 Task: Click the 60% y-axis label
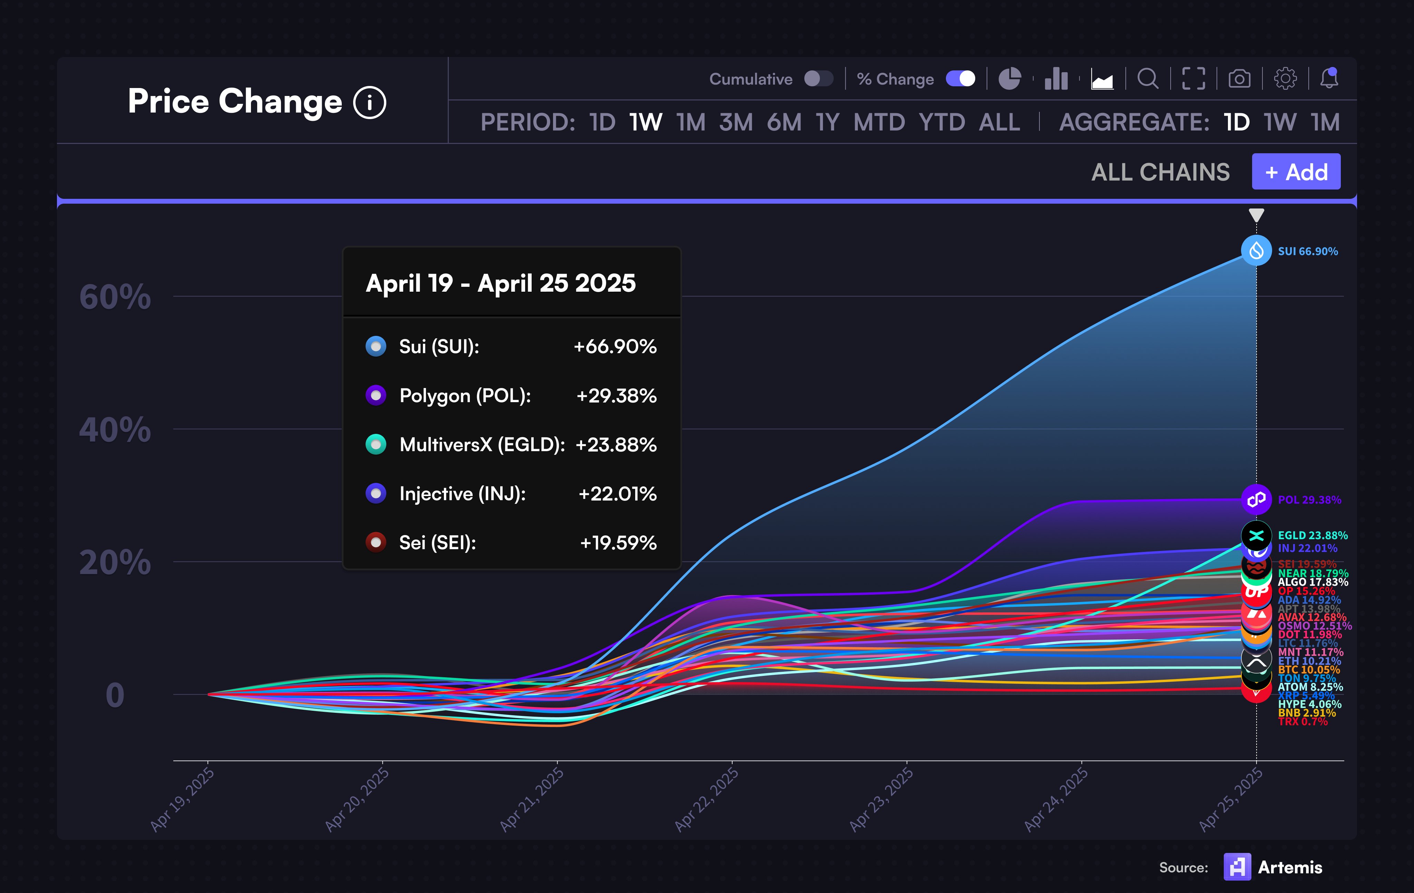[x=115, y=297]
